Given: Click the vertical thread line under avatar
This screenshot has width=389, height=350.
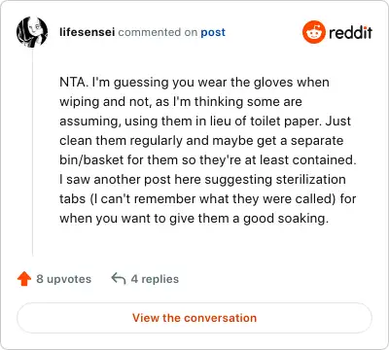Looking at the screenshot, I should coord(32,153).
